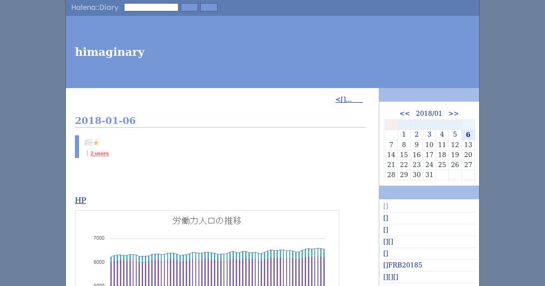Select calendar day 4
The image size is (545, 286).
coord(442,134)
